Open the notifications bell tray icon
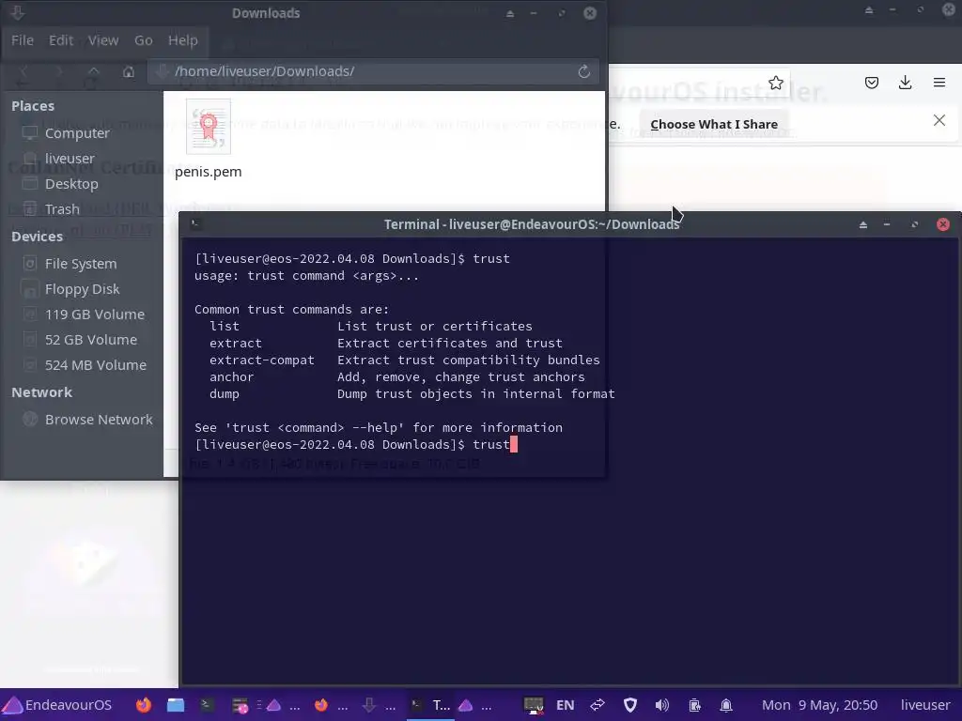 coord(726,706)
